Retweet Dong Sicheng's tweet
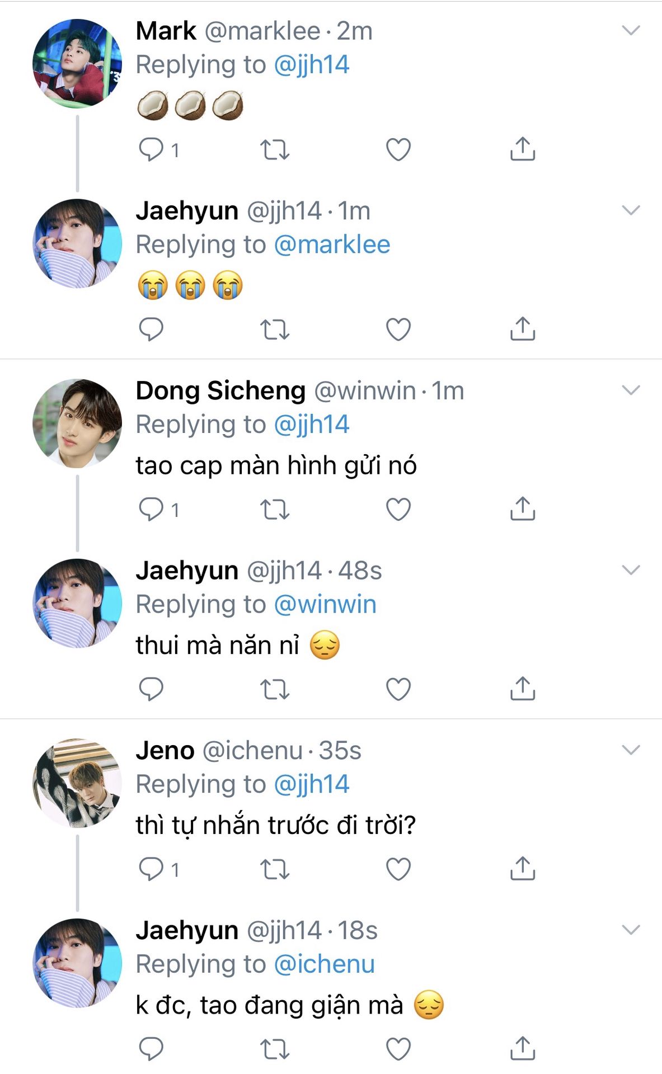The image size is (662, 1074). point(275,509)
